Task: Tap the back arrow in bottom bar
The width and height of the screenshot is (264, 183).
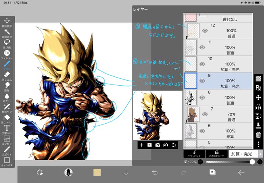Action: 241,173
